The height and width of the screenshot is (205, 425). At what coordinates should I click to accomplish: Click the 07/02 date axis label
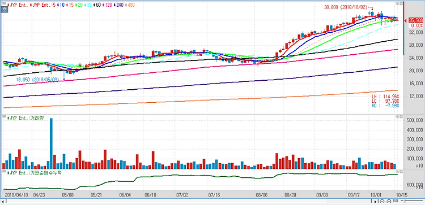coord(182,194)
